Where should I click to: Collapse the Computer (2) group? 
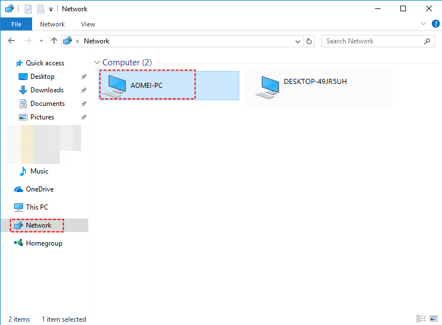click(x=97, y=63)
